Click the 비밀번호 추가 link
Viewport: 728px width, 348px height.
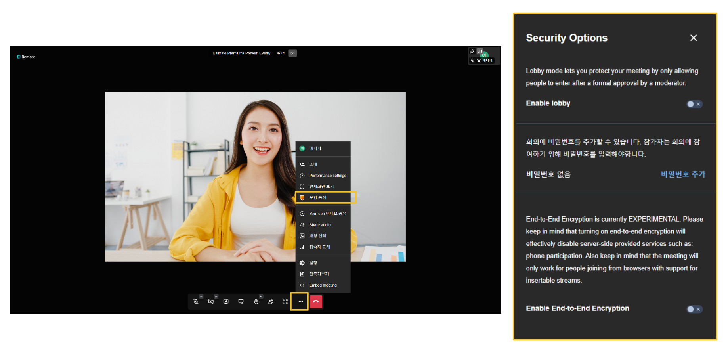[683, 174]
